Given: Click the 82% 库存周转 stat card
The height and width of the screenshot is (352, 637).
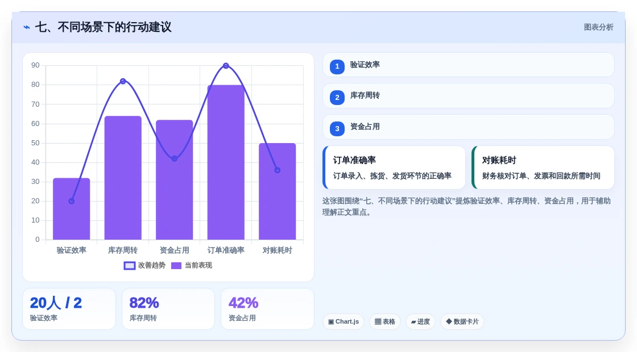Looking at the screenshot, I should (x=168, y=309).
